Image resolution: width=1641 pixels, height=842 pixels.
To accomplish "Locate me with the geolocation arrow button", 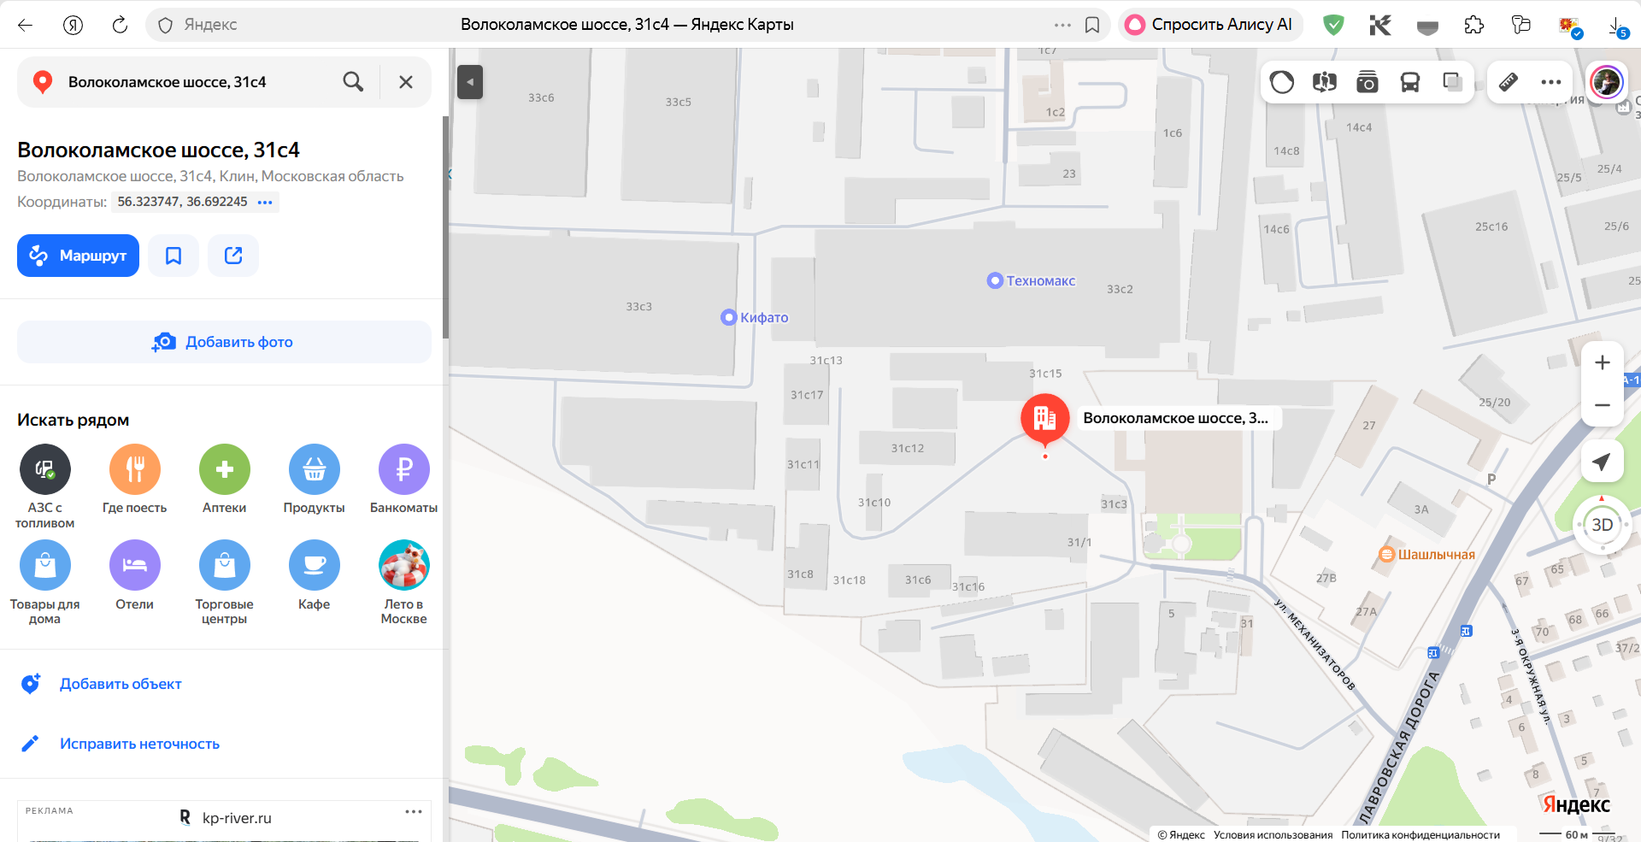I will tap(1603, 462).
